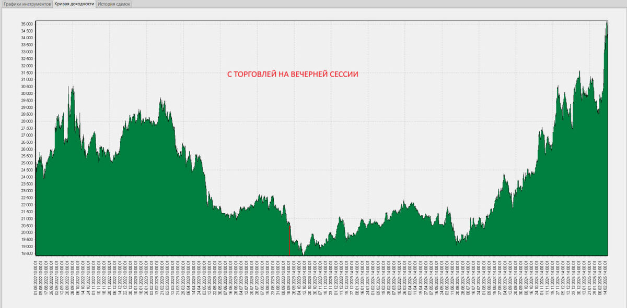The image size is (627, 308).
Task: Go to the История сделок tab
Action: (114, 4)
